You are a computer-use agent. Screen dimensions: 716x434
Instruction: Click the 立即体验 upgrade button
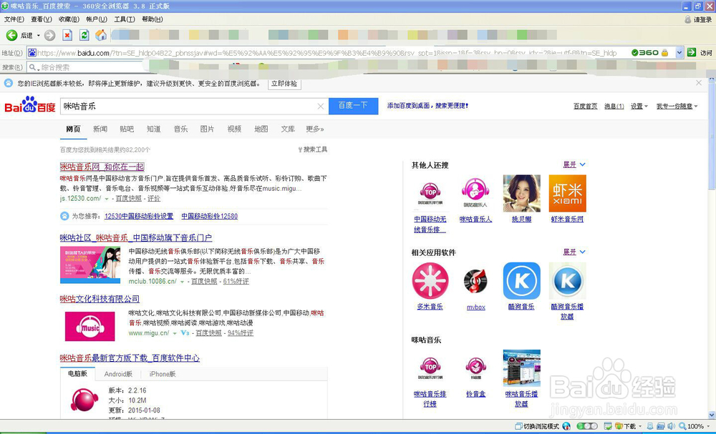click(284, 84)
